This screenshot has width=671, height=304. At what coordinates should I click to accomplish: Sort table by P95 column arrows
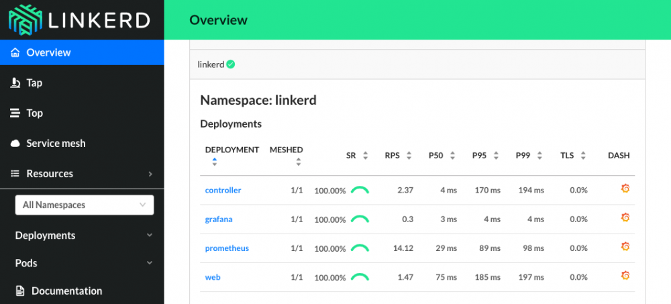[496, 156]
